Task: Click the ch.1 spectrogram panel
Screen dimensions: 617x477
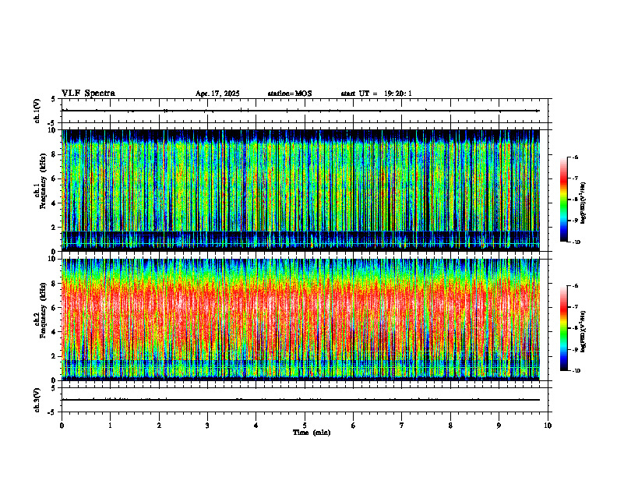Action: coord(301,190)
